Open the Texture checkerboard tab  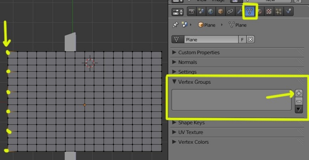click(x=269, y=12)
